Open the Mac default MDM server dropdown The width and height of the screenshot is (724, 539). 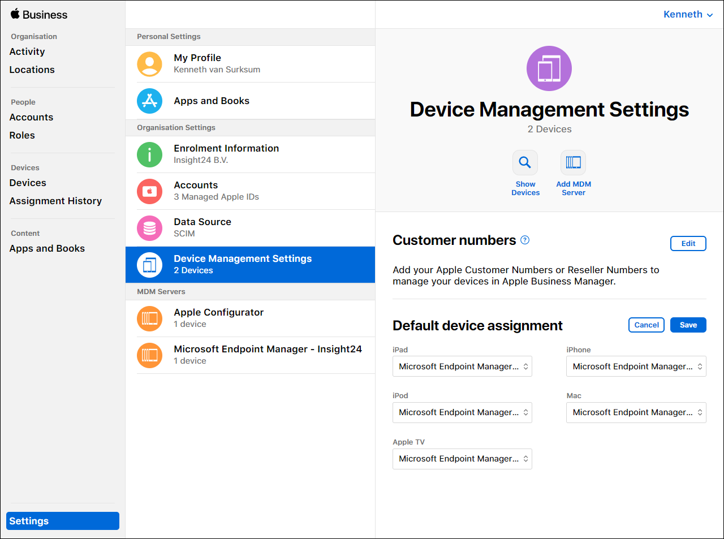pos(636,412)
